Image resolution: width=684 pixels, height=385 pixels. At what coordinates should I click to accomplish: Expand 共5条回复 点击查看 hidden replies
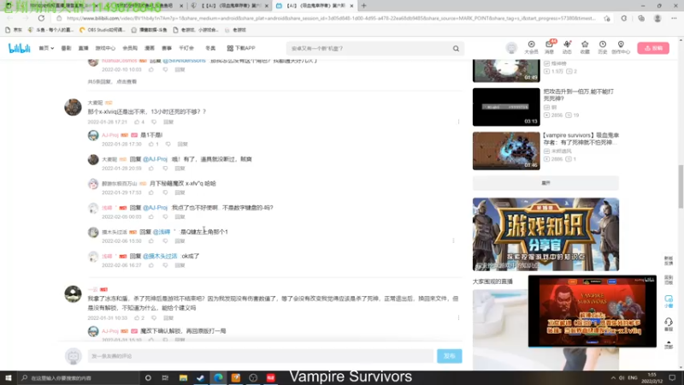pyautogui.click(x=112, y=81)
